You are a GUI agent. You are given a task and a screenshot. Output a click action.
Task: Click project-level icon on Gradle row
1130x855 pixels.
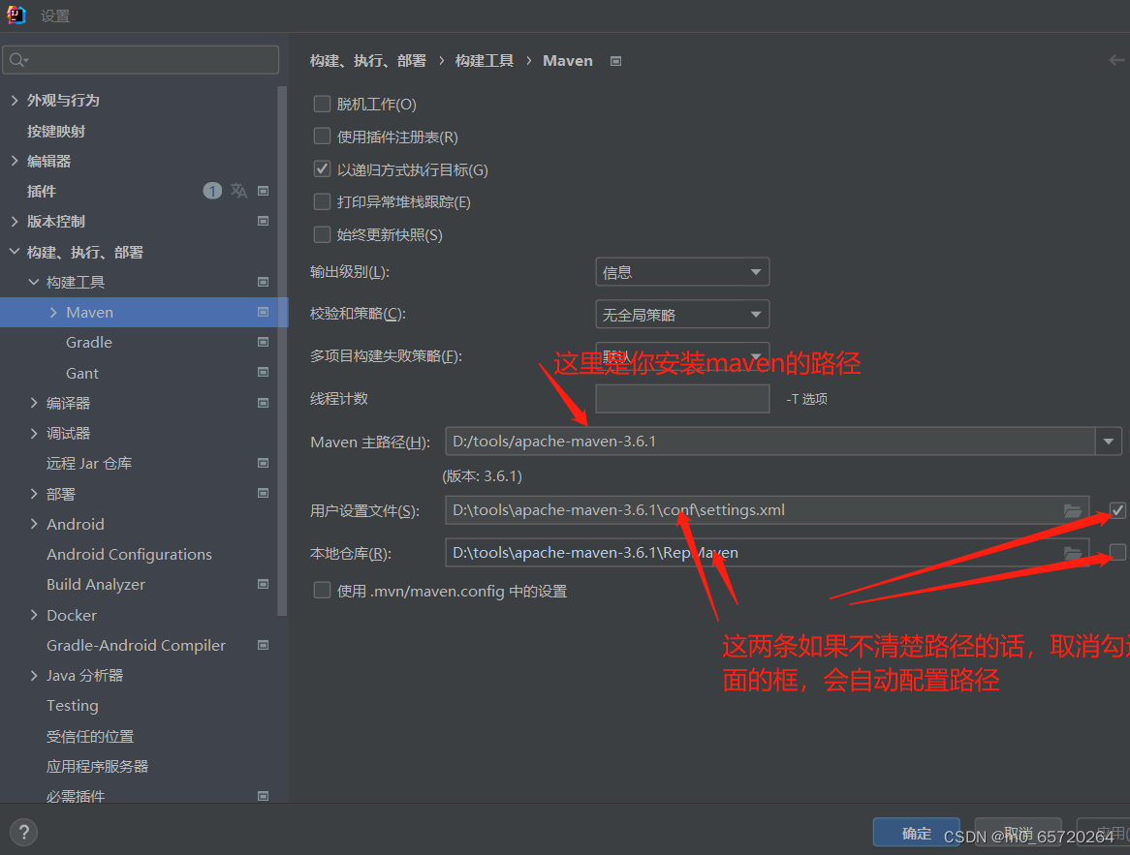tap(263, 342)
